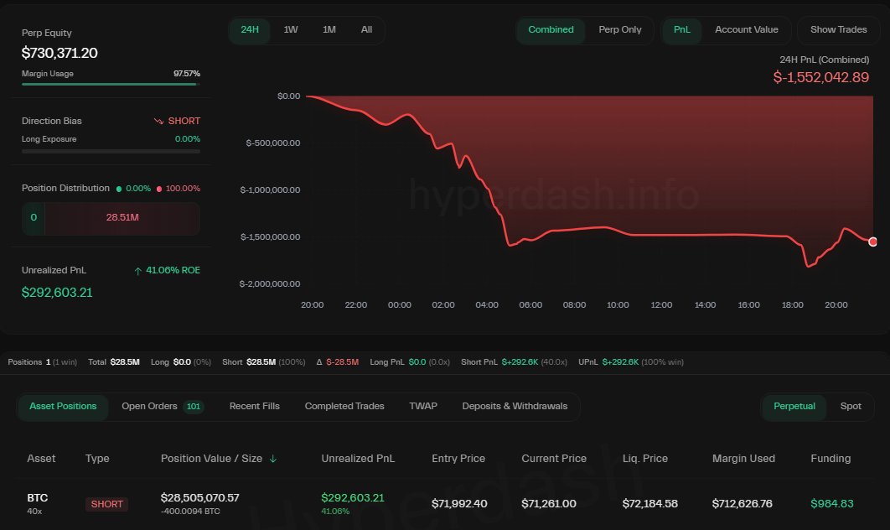890x530 pixels.
Task: Switch chart to Perp Only
Action: [x=620, y=30]
